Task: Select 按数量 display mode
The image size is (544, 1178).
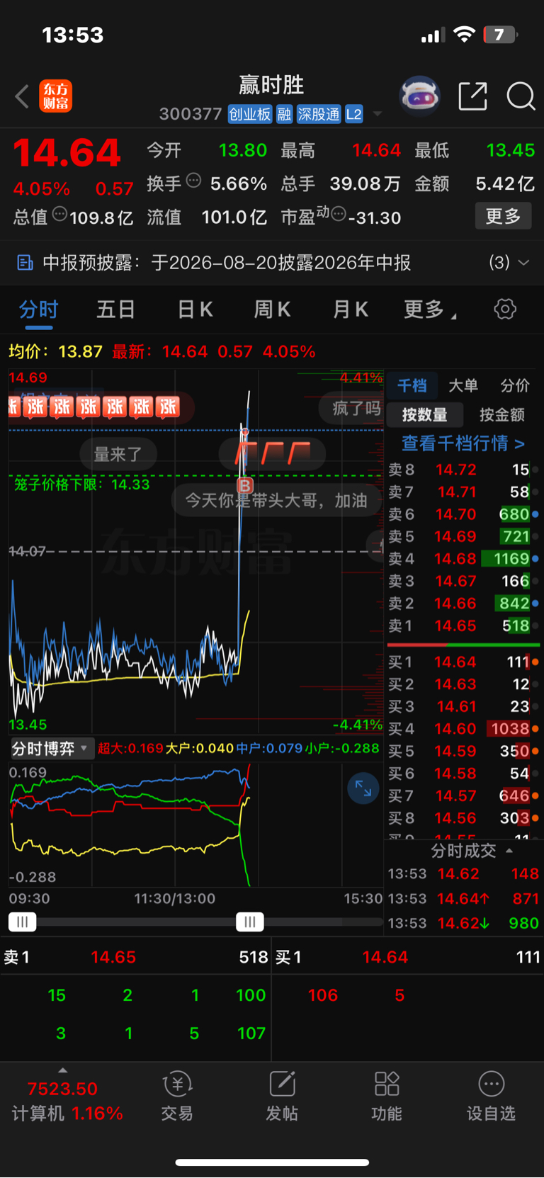Action: [x=425, y=415]
